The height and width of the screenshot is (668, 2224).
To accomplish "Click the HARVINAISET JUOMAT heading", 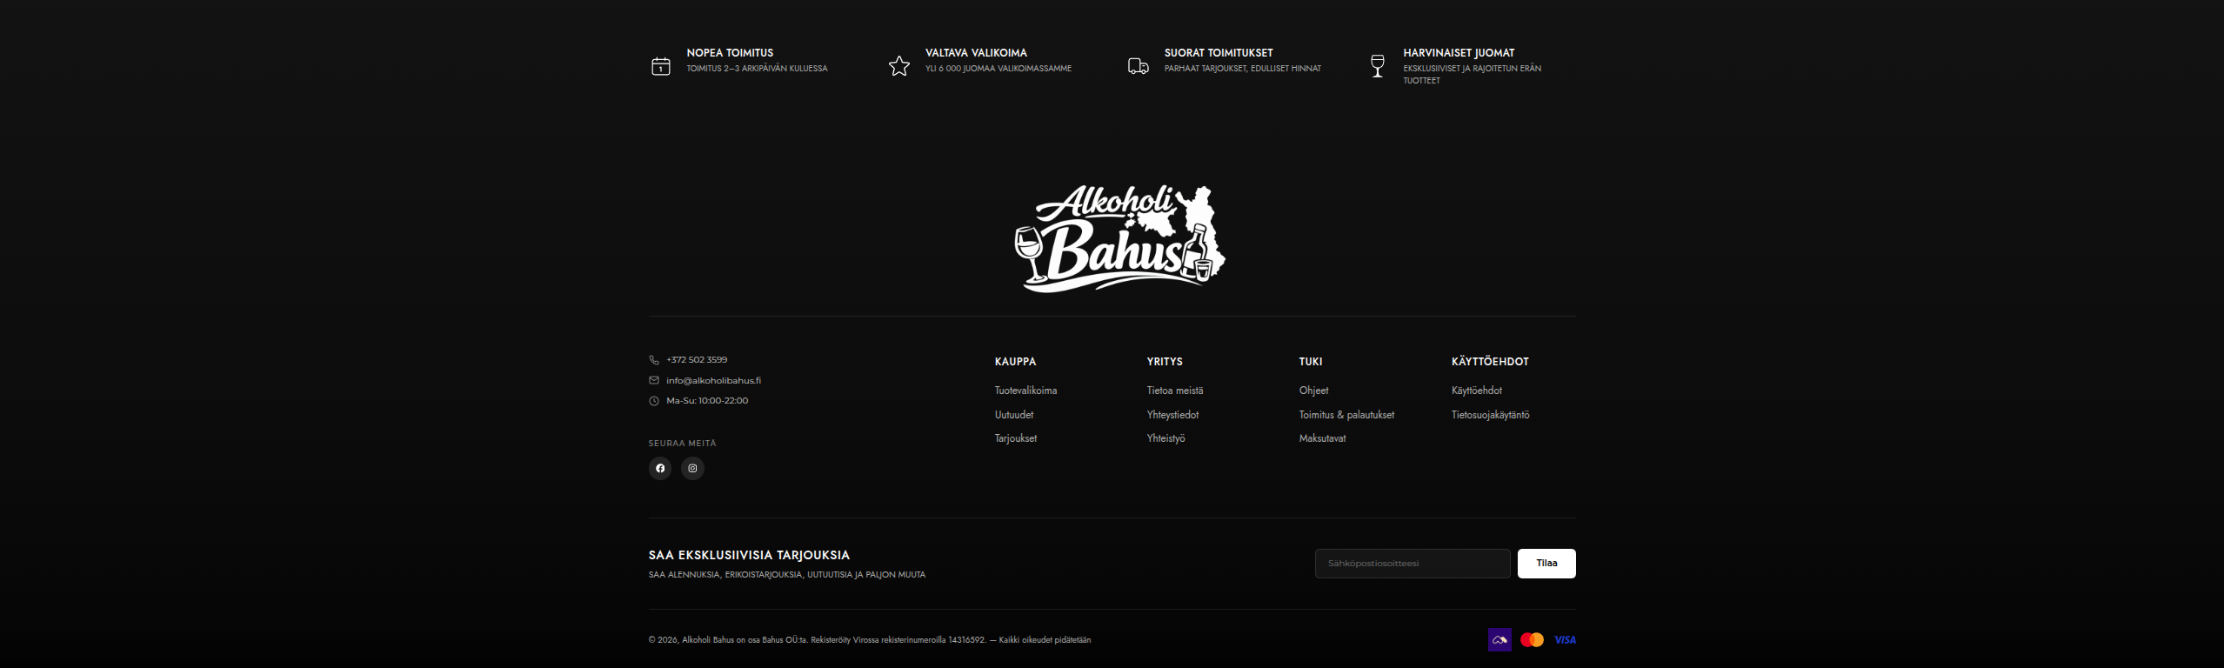I will click(x=1458, y=53).
